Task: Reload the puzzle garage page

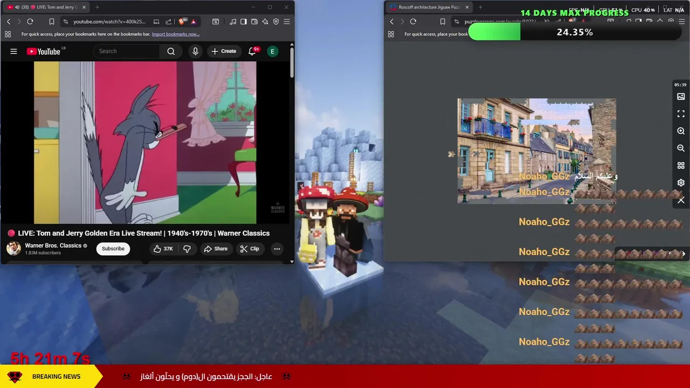Action: (413, 22)
